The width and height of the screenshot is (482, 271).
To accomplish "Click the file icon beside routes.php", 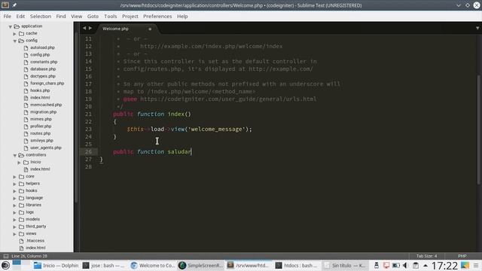I will click(x=26, y=134).
